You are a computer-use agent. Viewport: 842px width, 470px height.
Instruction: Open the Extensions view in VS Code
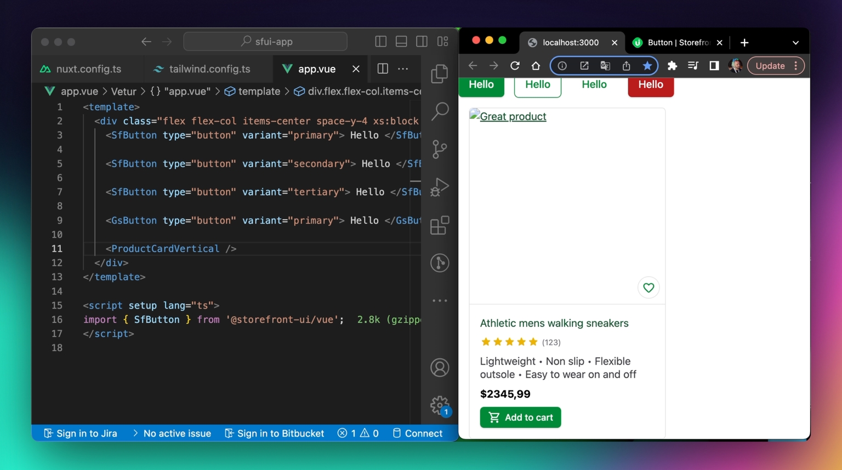pyautogui.click(x=440, y=225)
